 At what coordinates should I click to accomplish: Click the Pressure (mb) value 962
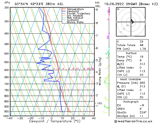(x=142, y=83)
